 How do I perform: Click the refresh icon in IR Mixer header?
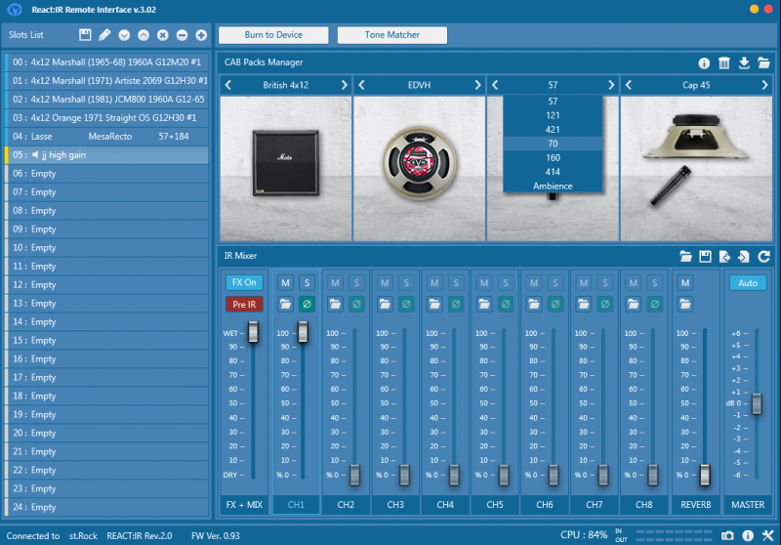763,256
